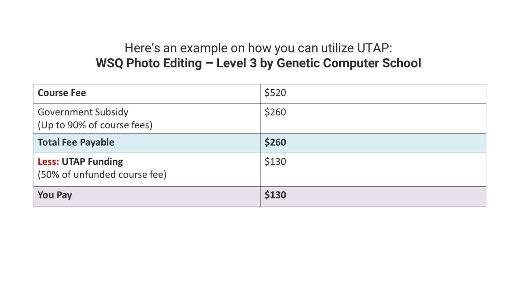Screen dimensions: 517x291
Task: Select the $520 course fee amount
Action: 275,93
